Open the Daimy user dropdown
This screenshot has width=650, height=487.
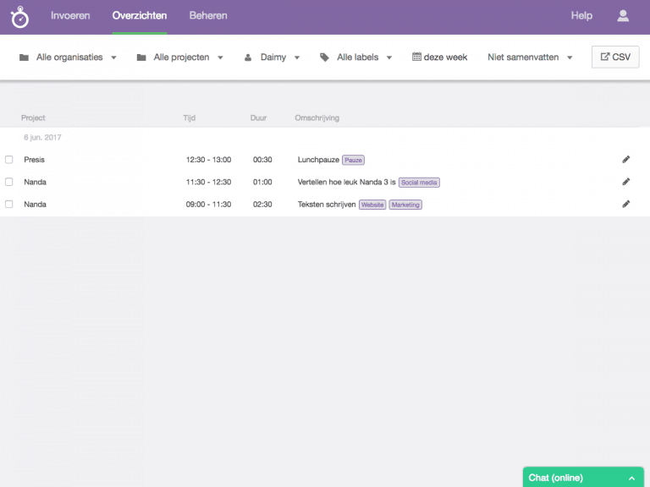272,57
